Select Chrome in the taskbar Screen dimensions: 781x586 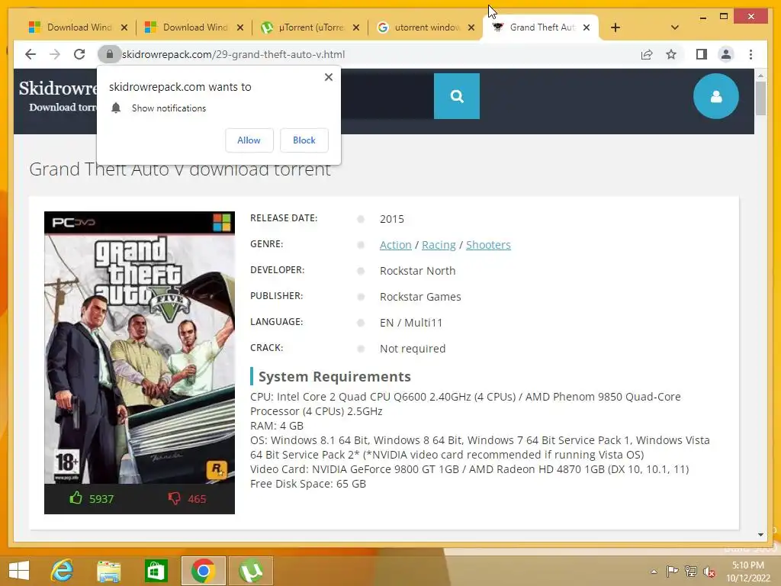pyautogui.click(x=203, y=571)
